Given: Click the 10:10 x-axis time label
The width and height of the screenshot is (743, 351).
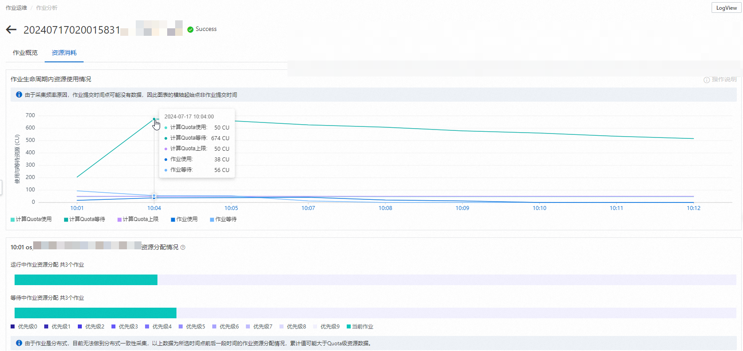Looking at the screenshot, I should click(540, 208).
